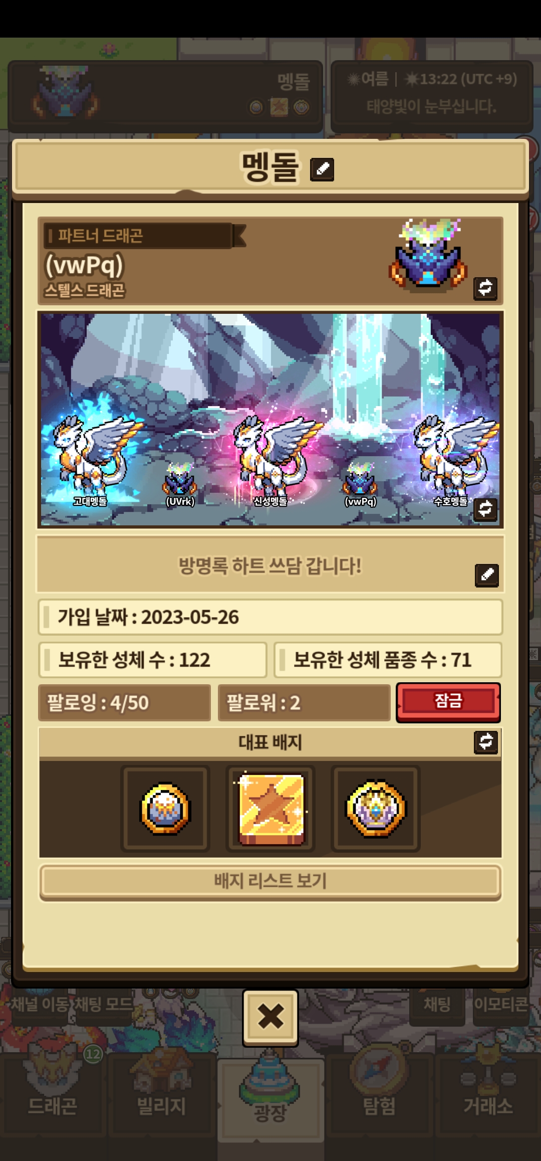
Task: Go to the 드래곤 tab
Action: pos(53,1093)
